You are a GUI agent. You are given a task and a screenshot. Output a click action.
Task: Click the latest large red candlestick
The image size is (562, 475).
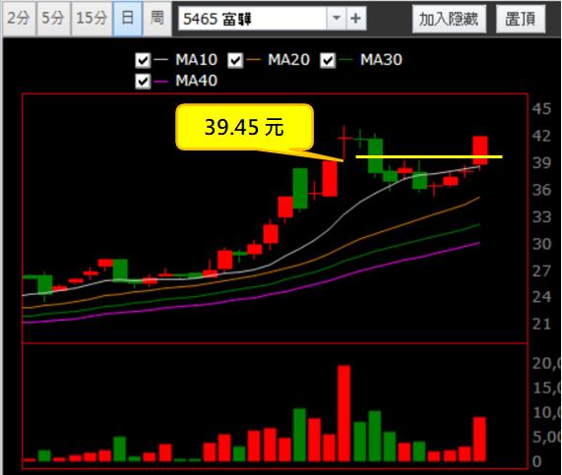click(x=480, y=150)
